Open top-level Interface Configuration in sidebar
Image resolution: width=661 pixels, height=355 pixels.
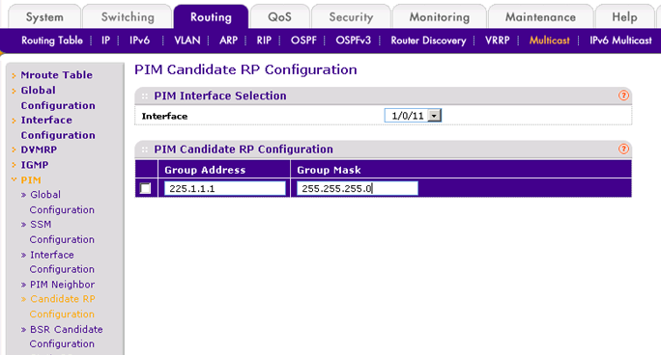pyautogui.click(x=58, y=127)
